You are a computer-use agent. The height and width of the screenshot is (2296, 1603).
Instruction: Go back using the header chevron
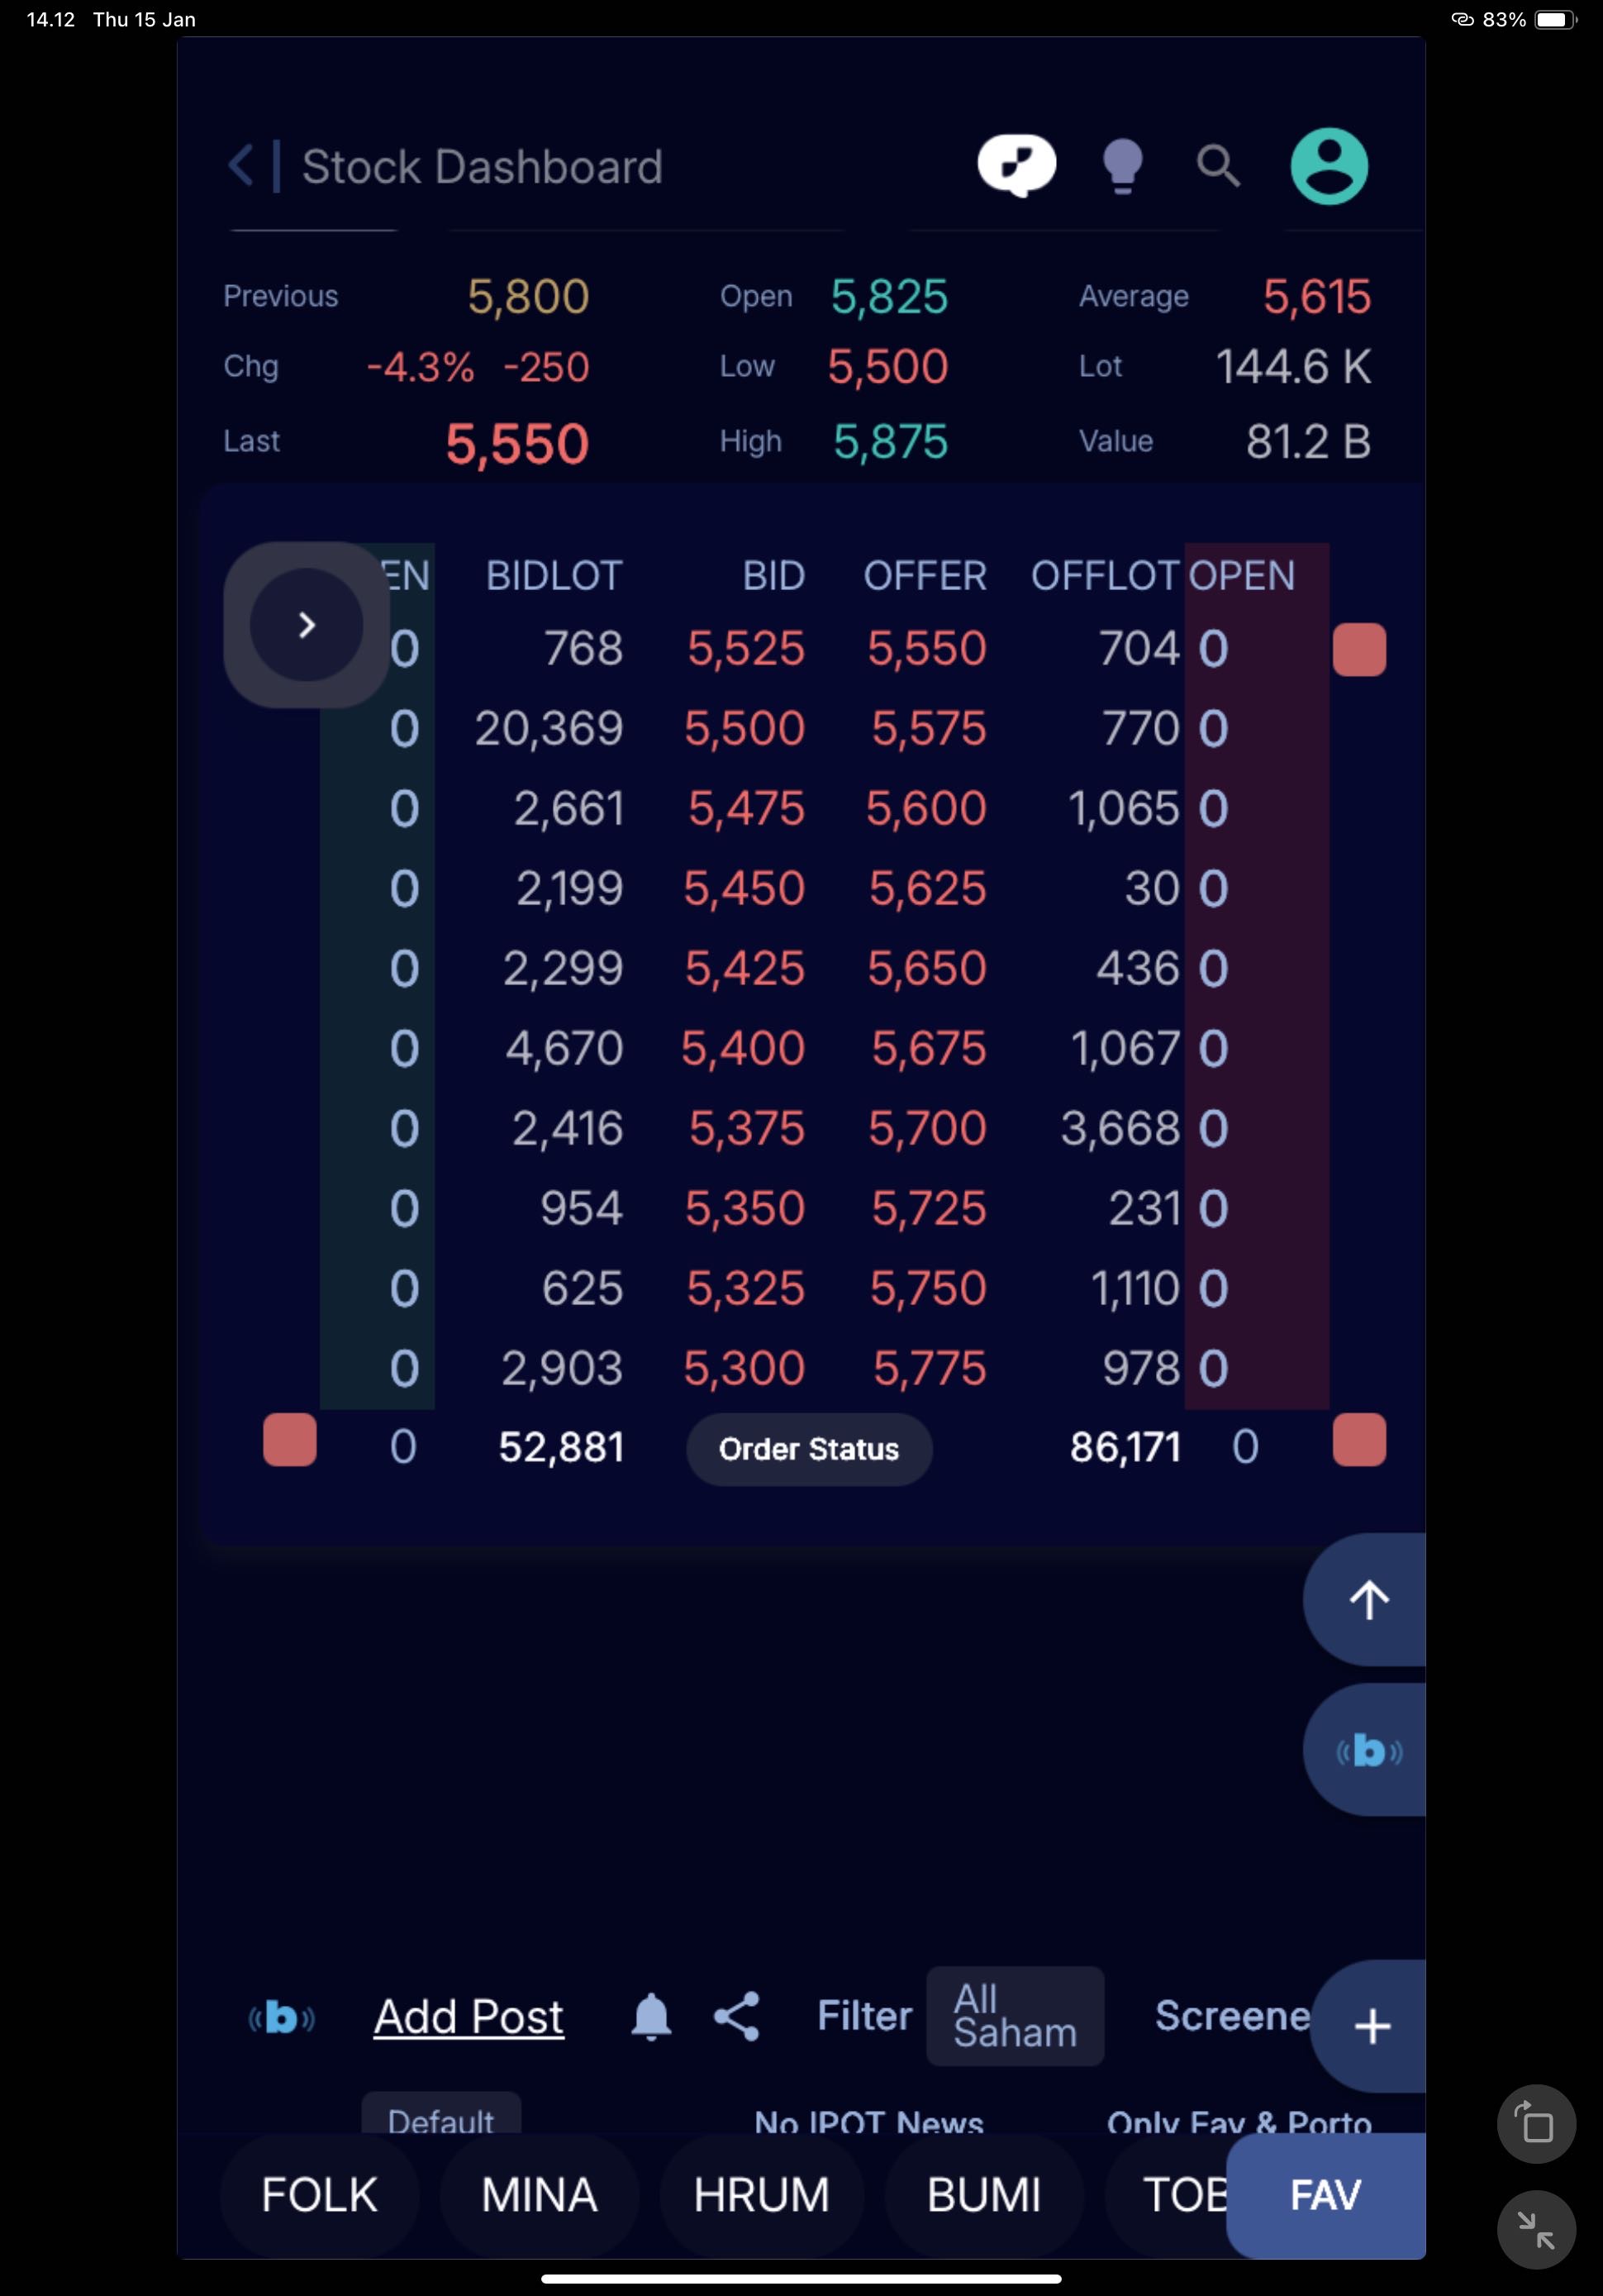point(241,166)
